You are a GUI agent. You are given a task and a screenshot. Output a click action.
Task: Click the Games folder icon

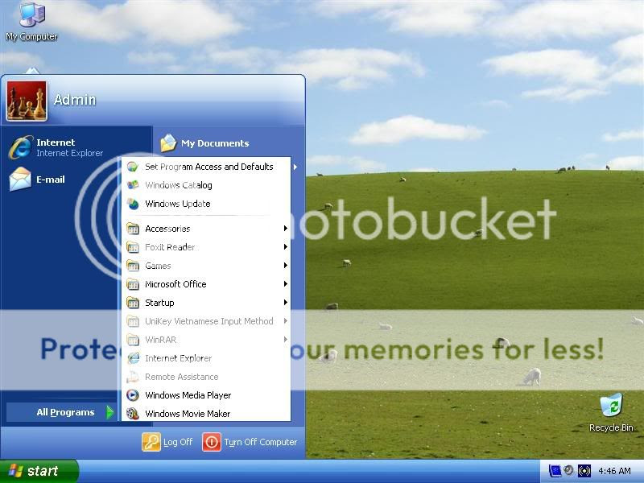pos(133,266)
